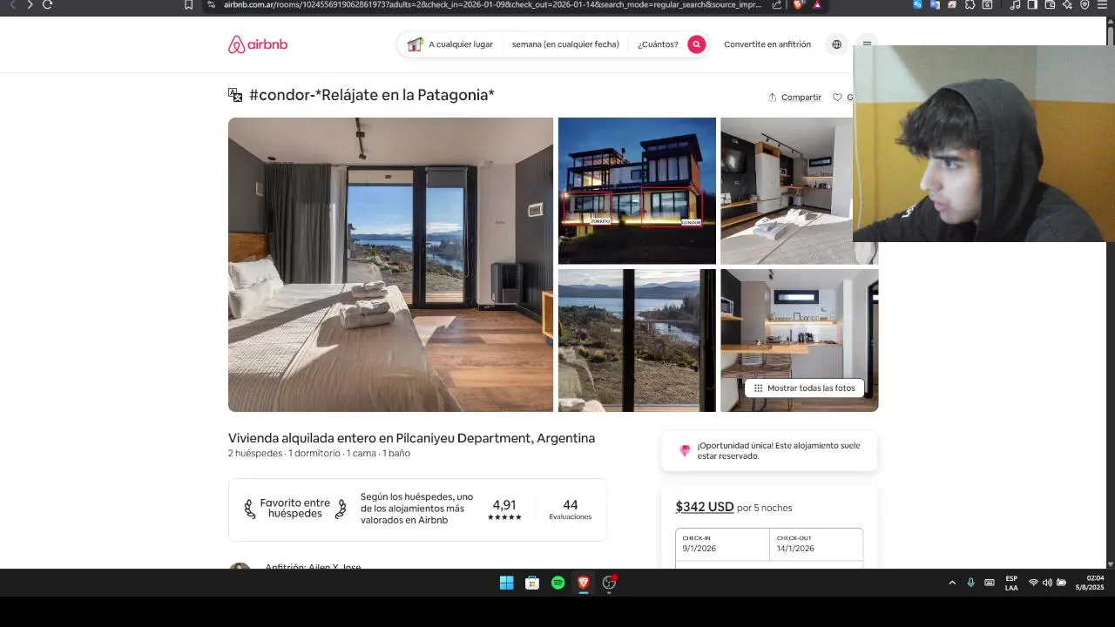This screenshot has width=1115, height=627.
Task: Bookmark this page in the browser
Action: pos(188,4)
